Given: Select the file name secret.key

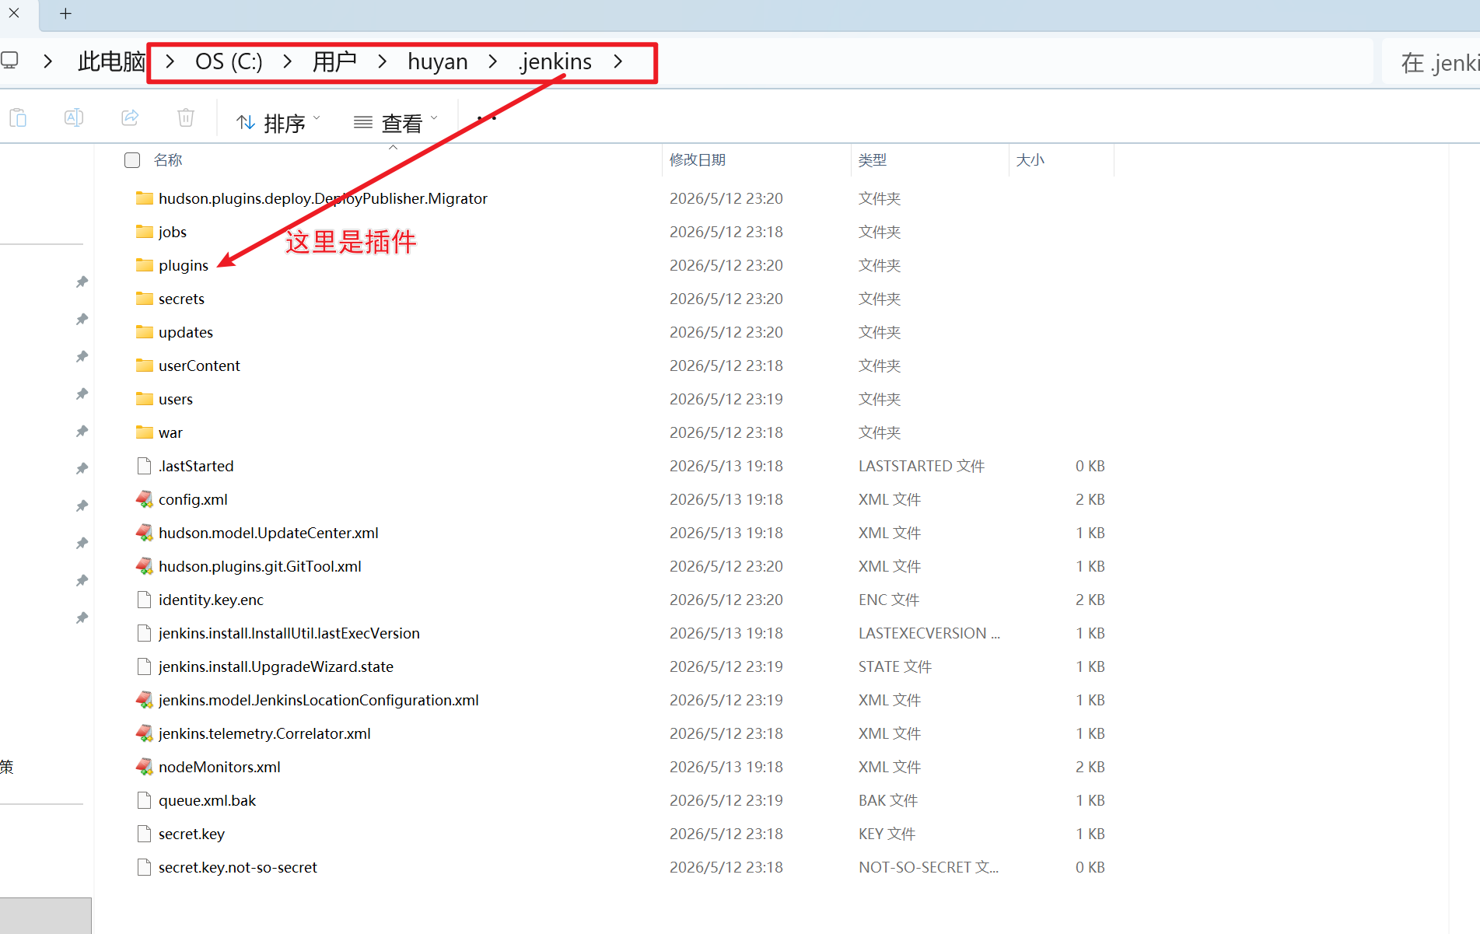Looking at the screenshot, I should (x=191, y=834).
